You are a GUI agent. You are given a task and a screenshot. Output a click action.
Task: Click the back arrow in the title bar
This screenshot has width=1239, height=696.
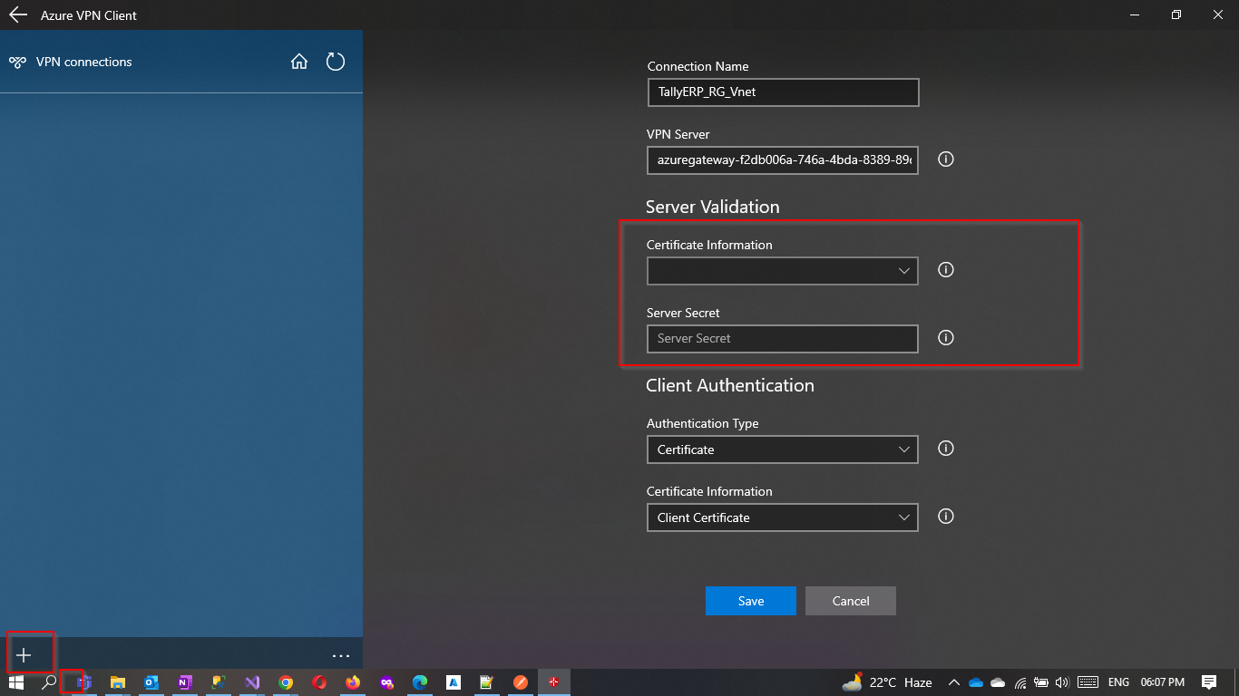click(x=17, y=14)
